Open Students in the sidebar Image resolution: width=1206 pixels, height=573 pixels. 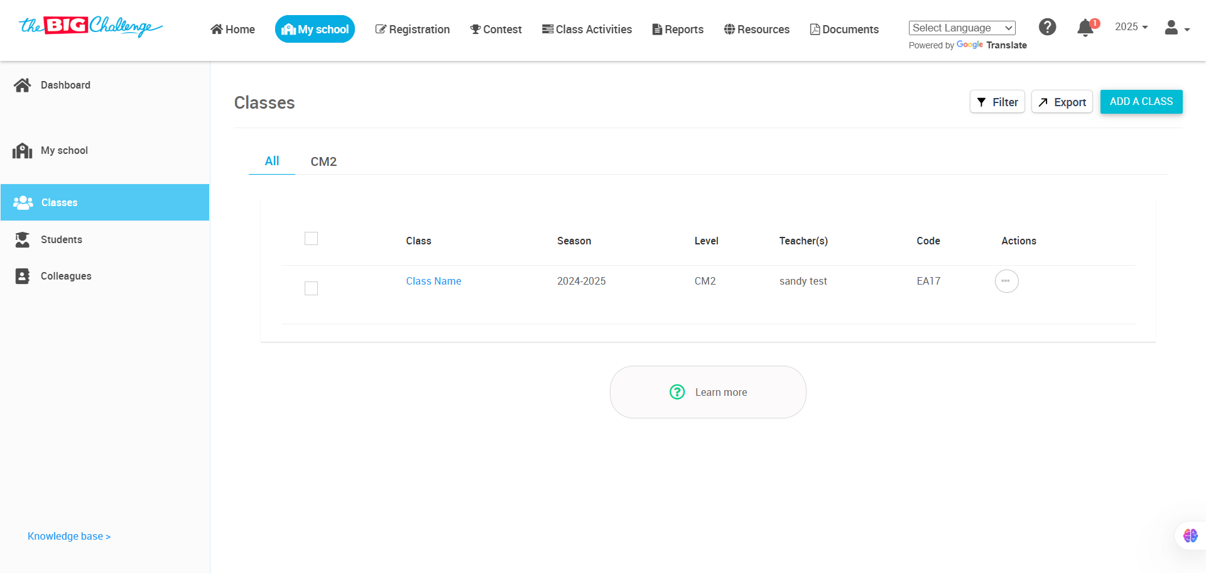[105, 239]
